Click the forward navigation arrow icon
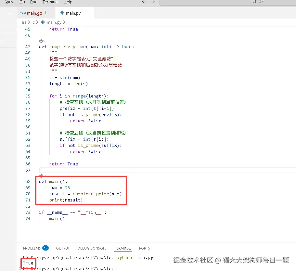This screenshot has width=296, height=271. pyautogui.click(x=152, y=2)
